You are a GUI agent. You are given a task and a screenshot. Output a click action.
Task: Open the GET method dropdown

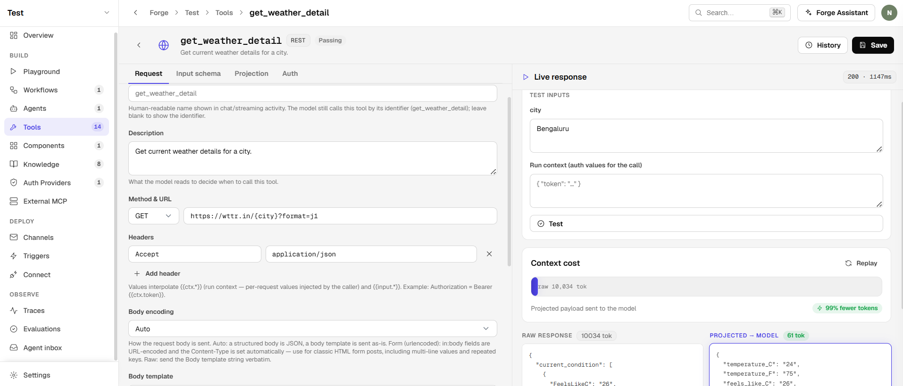[153, 216]
